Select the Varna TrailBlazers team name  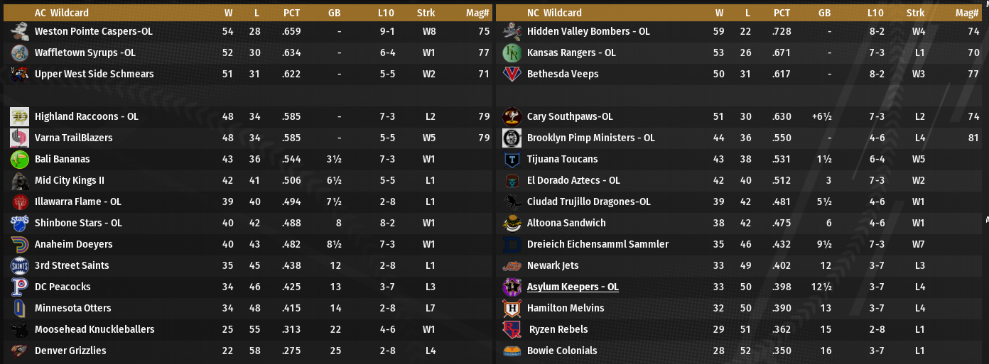point(72,138)
